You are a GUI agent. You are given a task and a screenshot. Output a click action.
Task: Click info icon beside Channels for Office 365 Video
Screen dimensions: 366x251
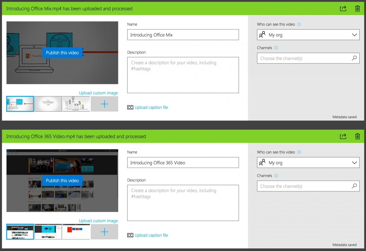pos(276,176)
